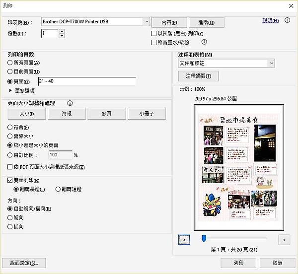Select 所有頁面 radio button
298x274 pixels.
(10, 63)
